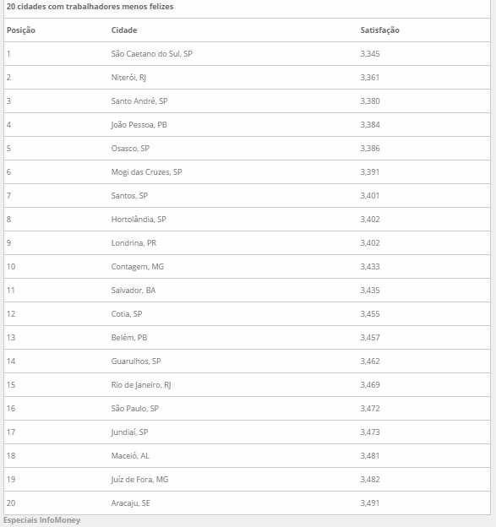496x527 pixels.
Task: Click the Posição column header
Action: pos(21,30)
